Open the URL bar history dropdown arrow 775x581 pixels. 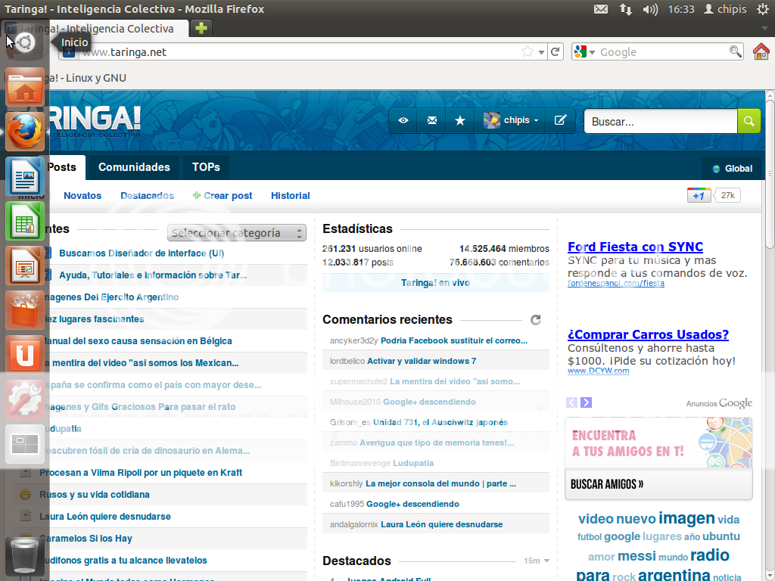[x=541, y=52]
